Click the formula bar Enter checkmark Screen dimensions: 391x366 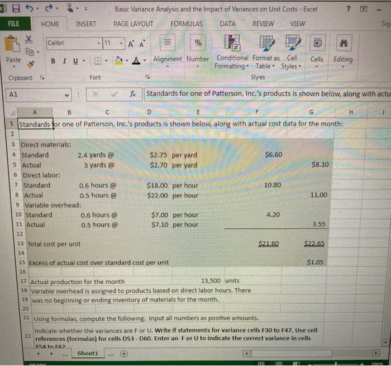click(x=114, y=94)
